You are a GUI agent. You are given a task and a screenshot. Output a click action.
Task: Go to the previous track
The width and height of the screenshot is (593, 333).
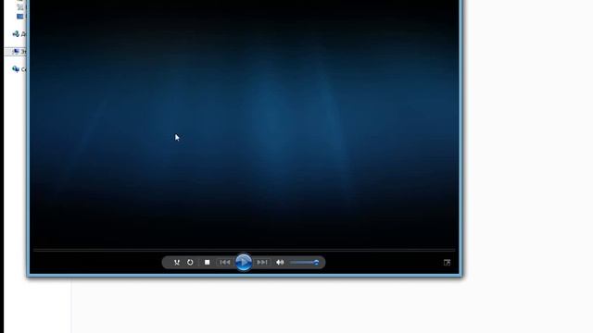tap(224, 263)
